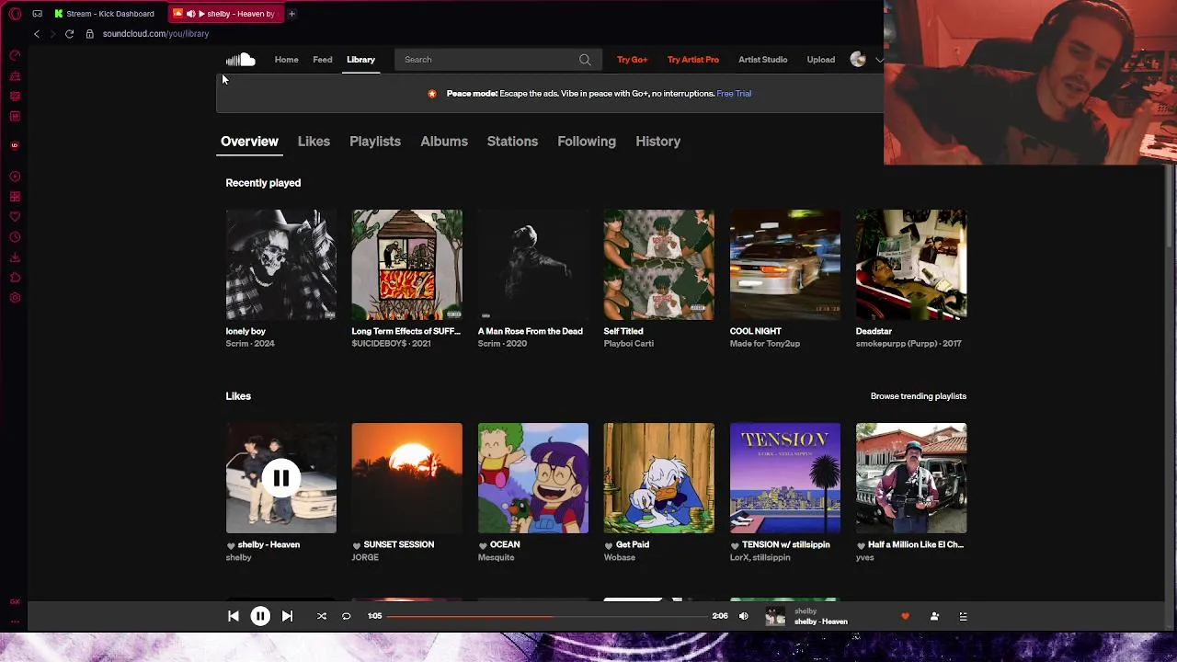
Task: Click the padlock site info icon
Action: tap(89, 34)
